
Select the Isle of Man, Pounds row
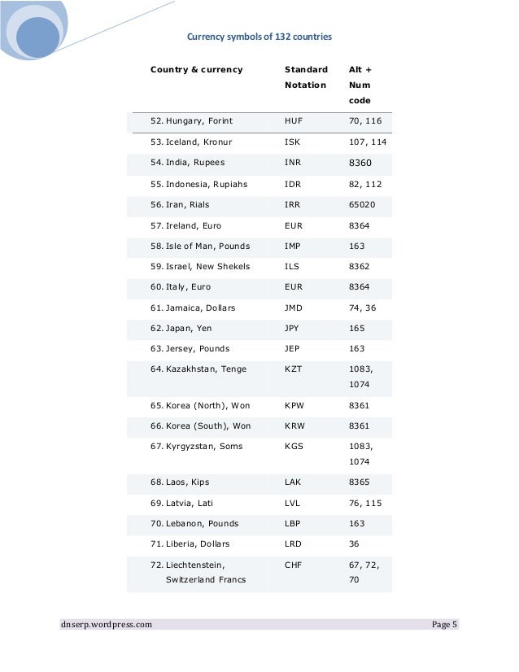click(259, 247)
